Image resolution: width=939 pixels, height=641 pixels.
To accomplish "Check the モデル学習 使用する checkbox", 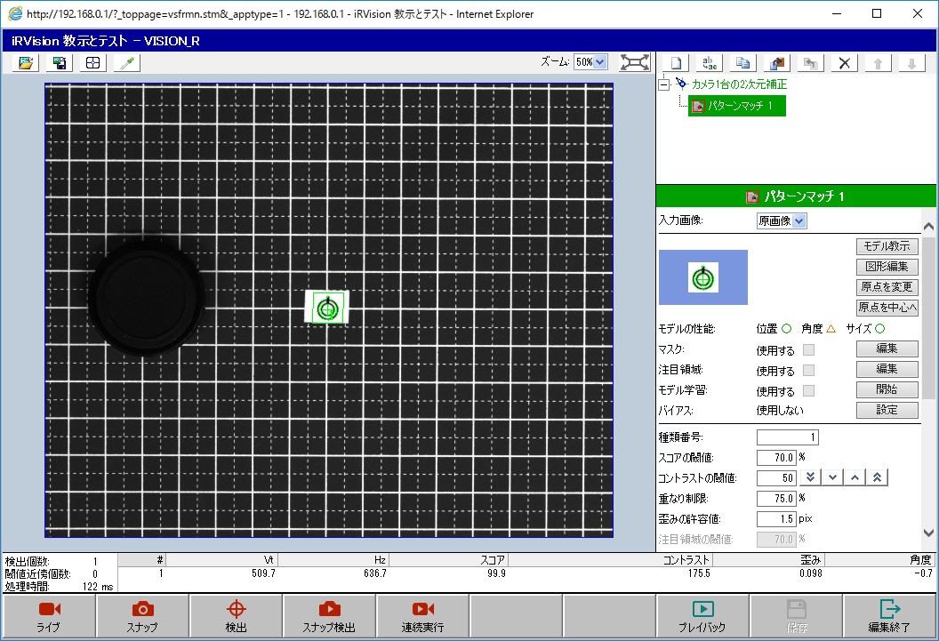I will coord(808,391).
